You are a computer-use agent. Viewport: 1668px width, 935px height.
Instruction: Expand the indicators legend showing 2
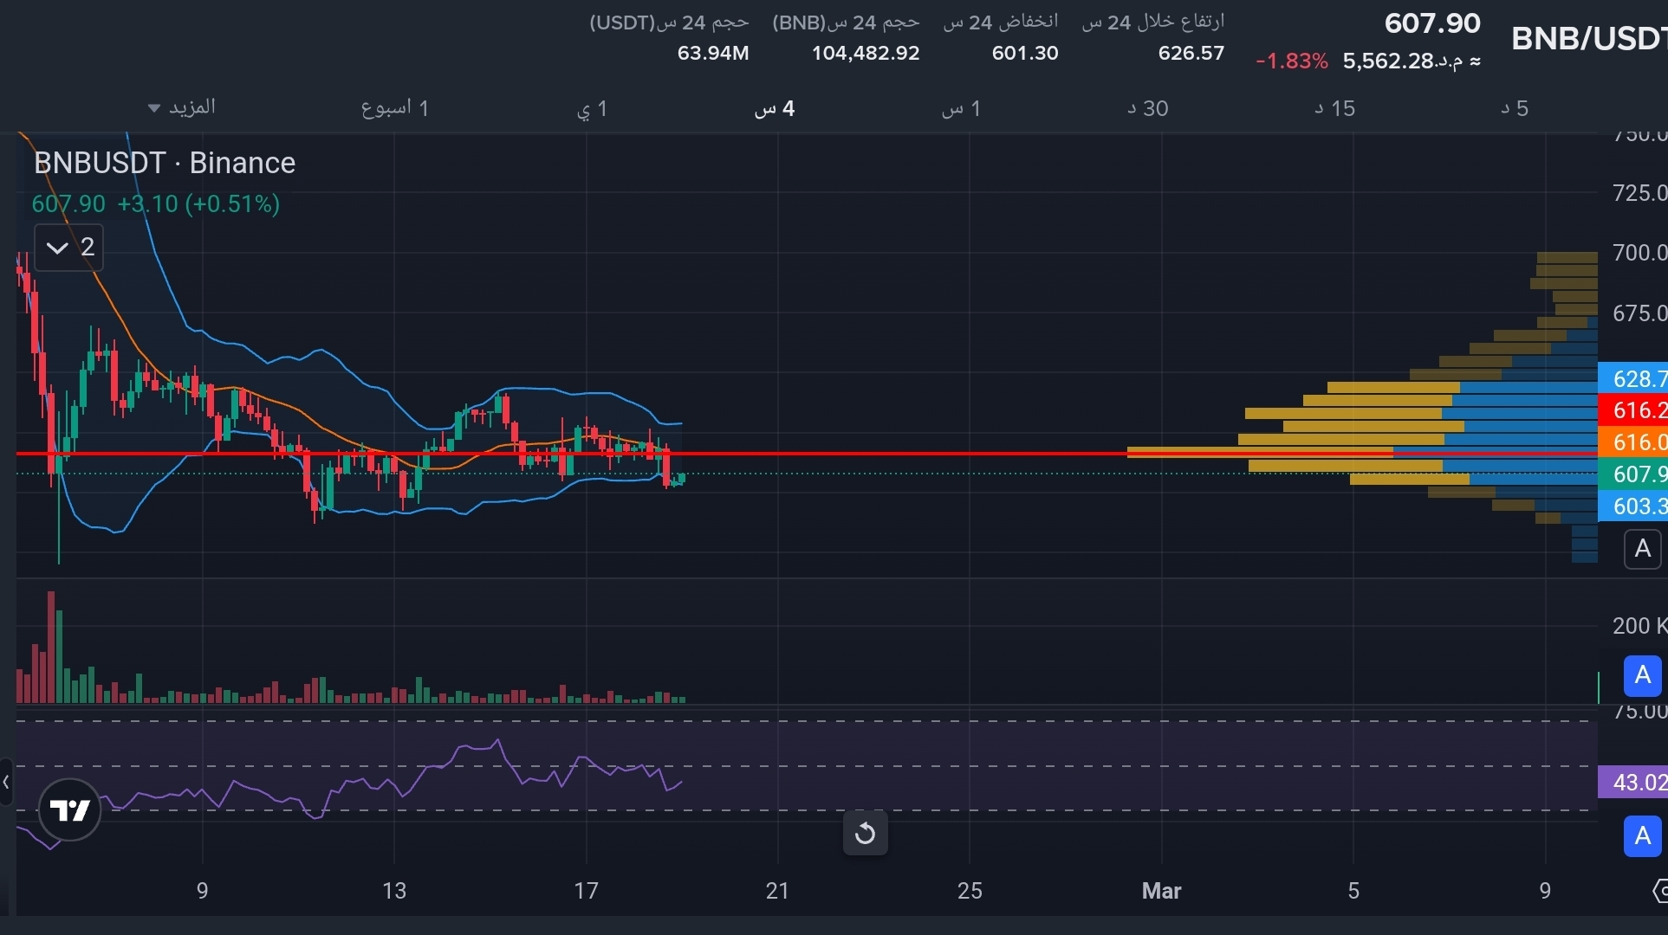click(68, 248)
